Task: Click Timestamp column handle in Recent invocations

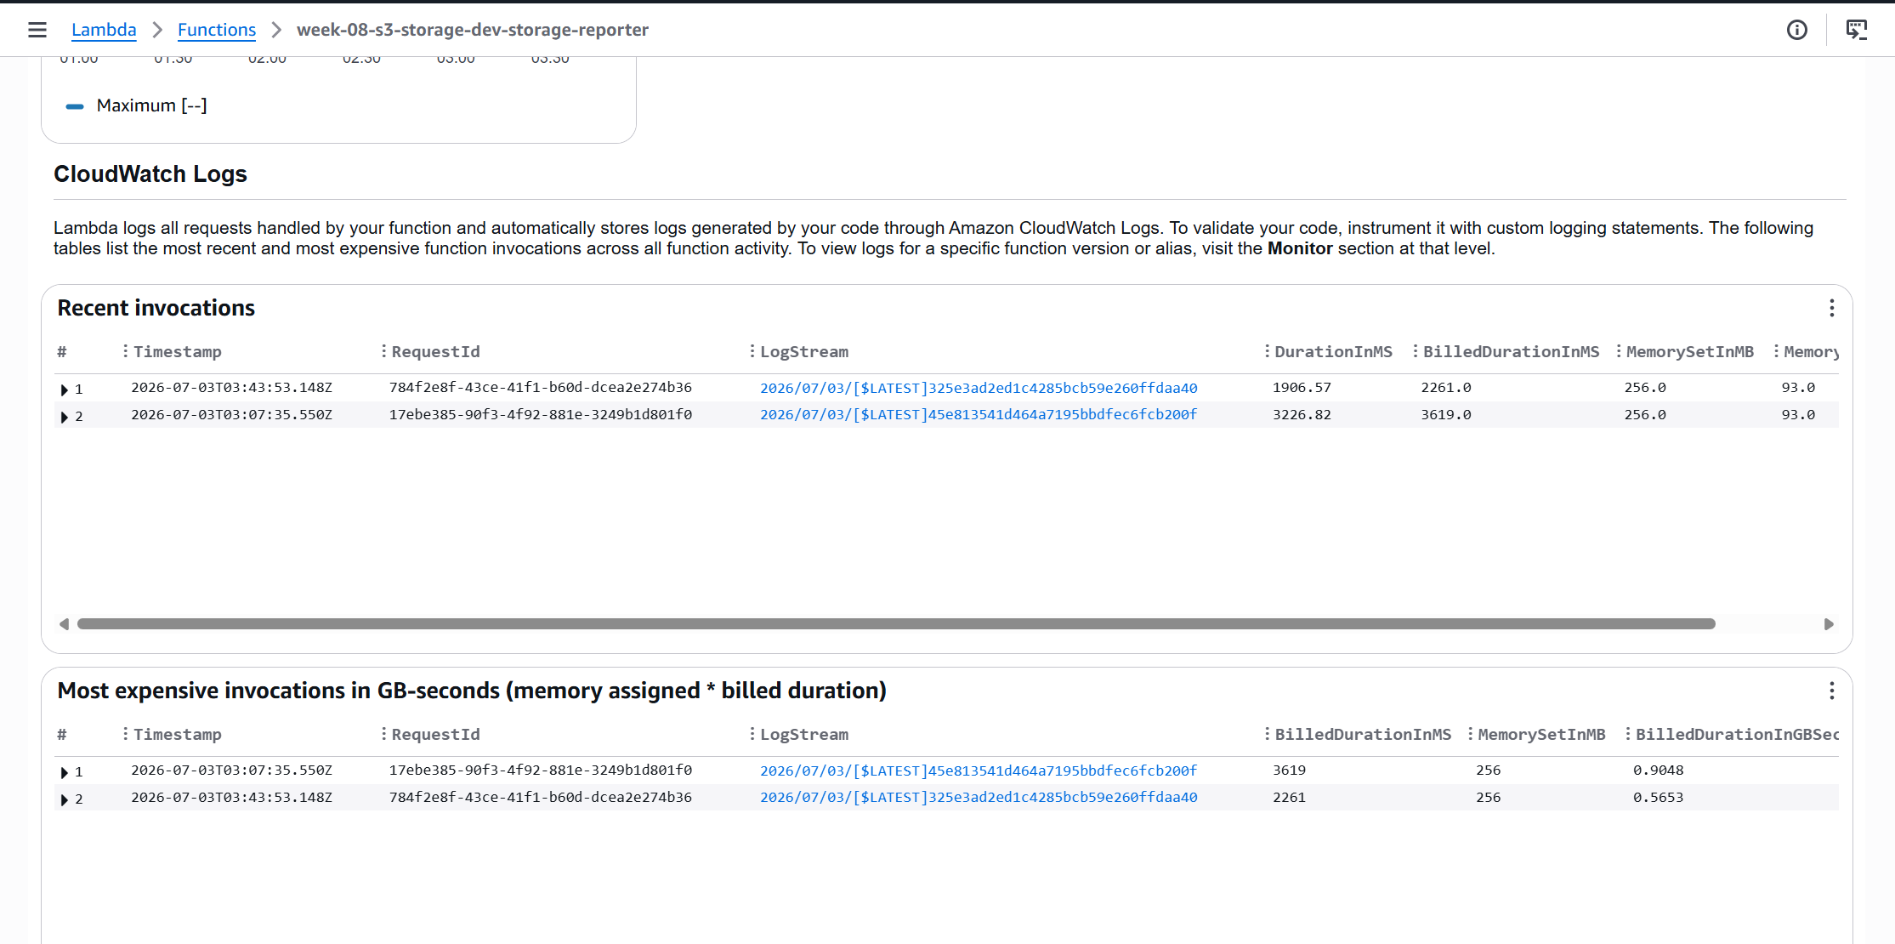Action: (x=125, y=351)
